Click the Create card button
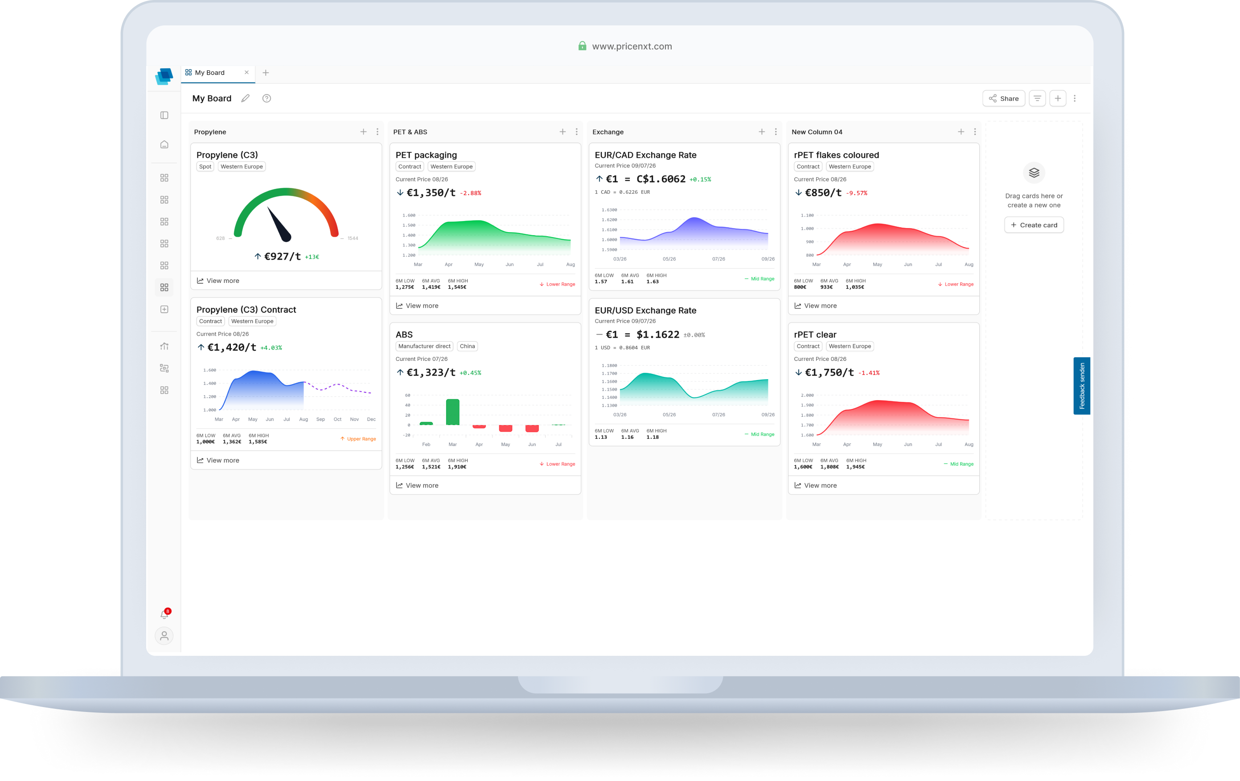Image resolution: width=1240 pixels, height=781 pixels. pos(1034,225)
